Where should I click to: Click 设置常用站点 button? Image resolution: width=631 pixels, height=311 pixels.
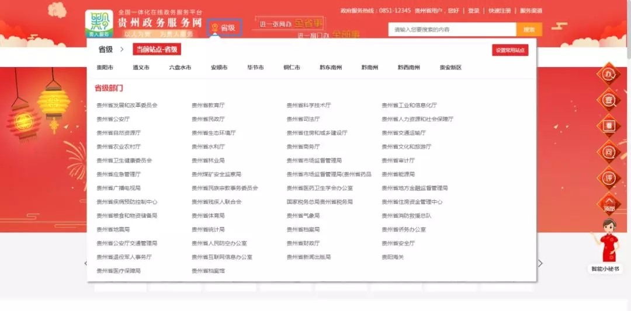(x=510, y=50)
